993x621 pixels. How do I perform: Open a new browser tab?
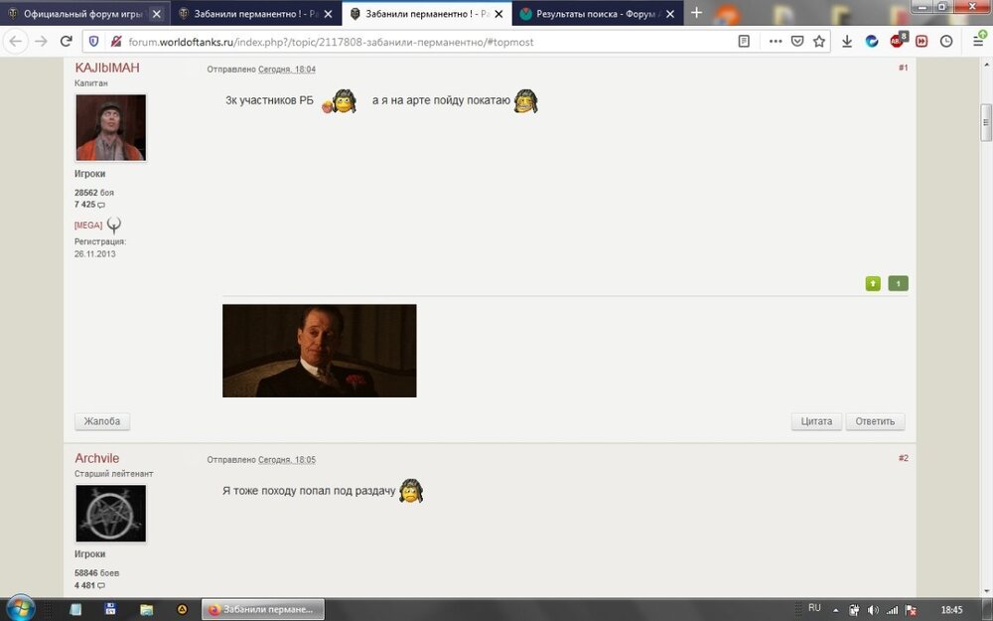tap(696, 13)
